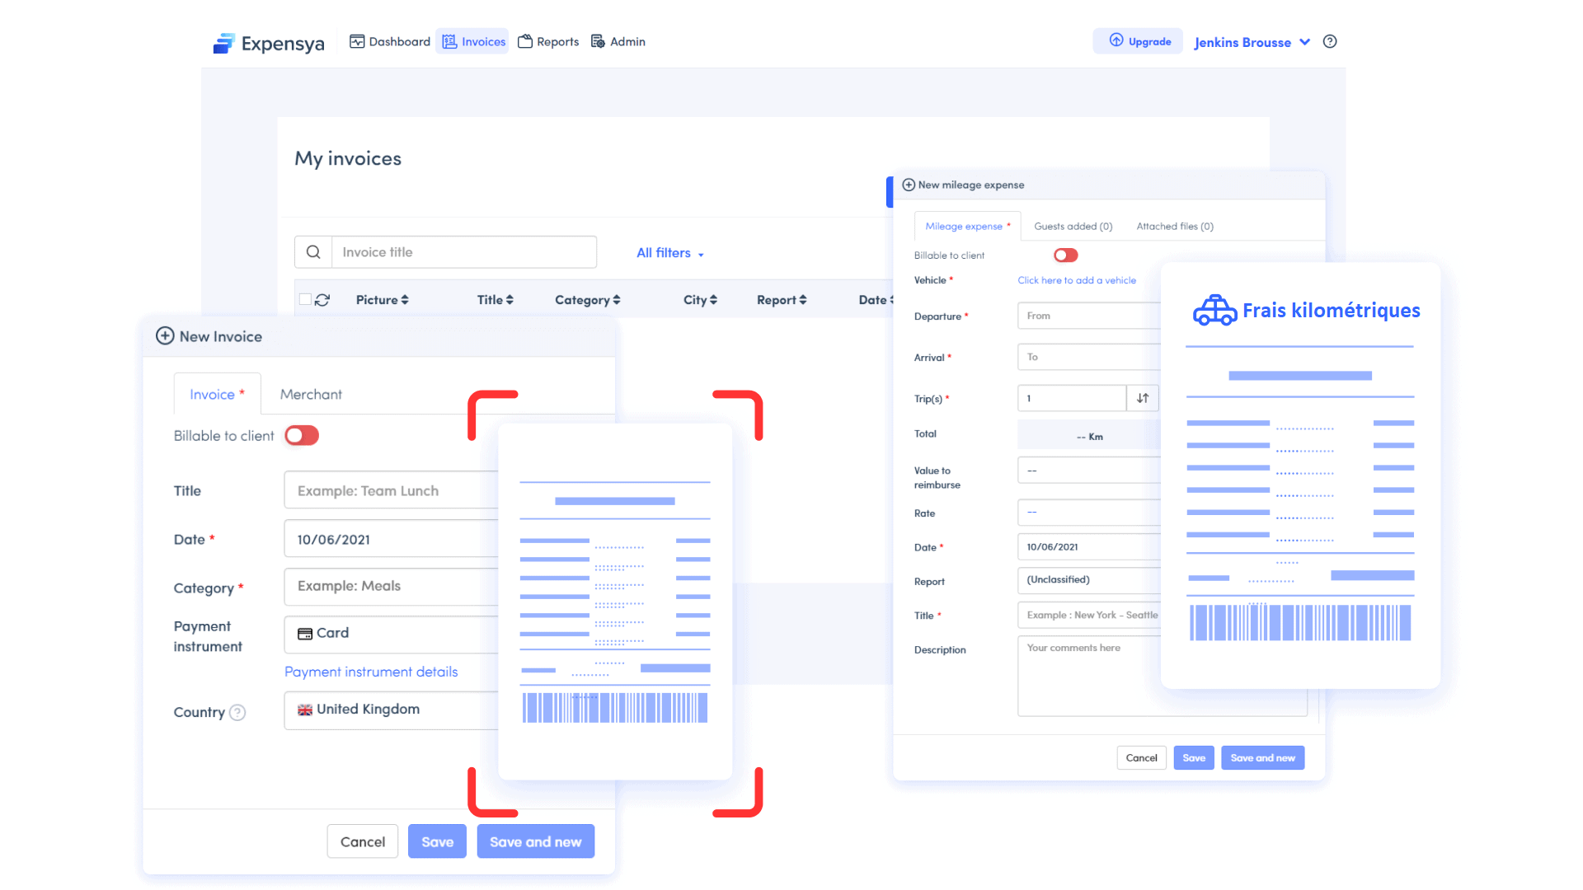Check the select-all checkbox in invoices table

pos(305,299)
